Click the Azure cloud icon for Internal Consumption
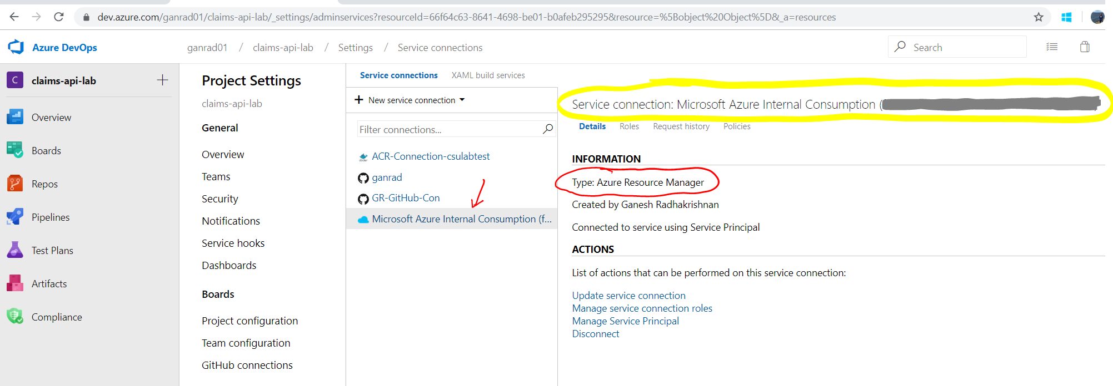 click(363, 220)
